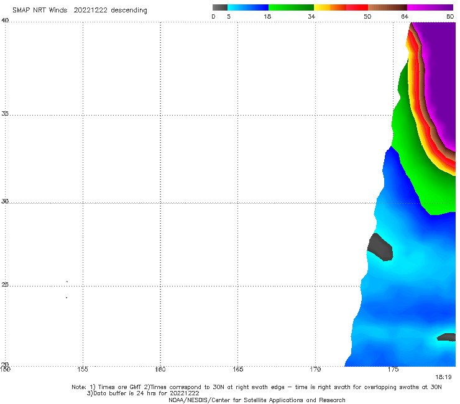Select the light blue segment of the color scale
Viewport: 460px width, 404px height.
[x=248, y=7]
